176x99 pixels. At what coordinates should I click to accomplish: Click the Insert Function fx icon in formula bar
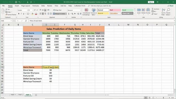(26, 21)
